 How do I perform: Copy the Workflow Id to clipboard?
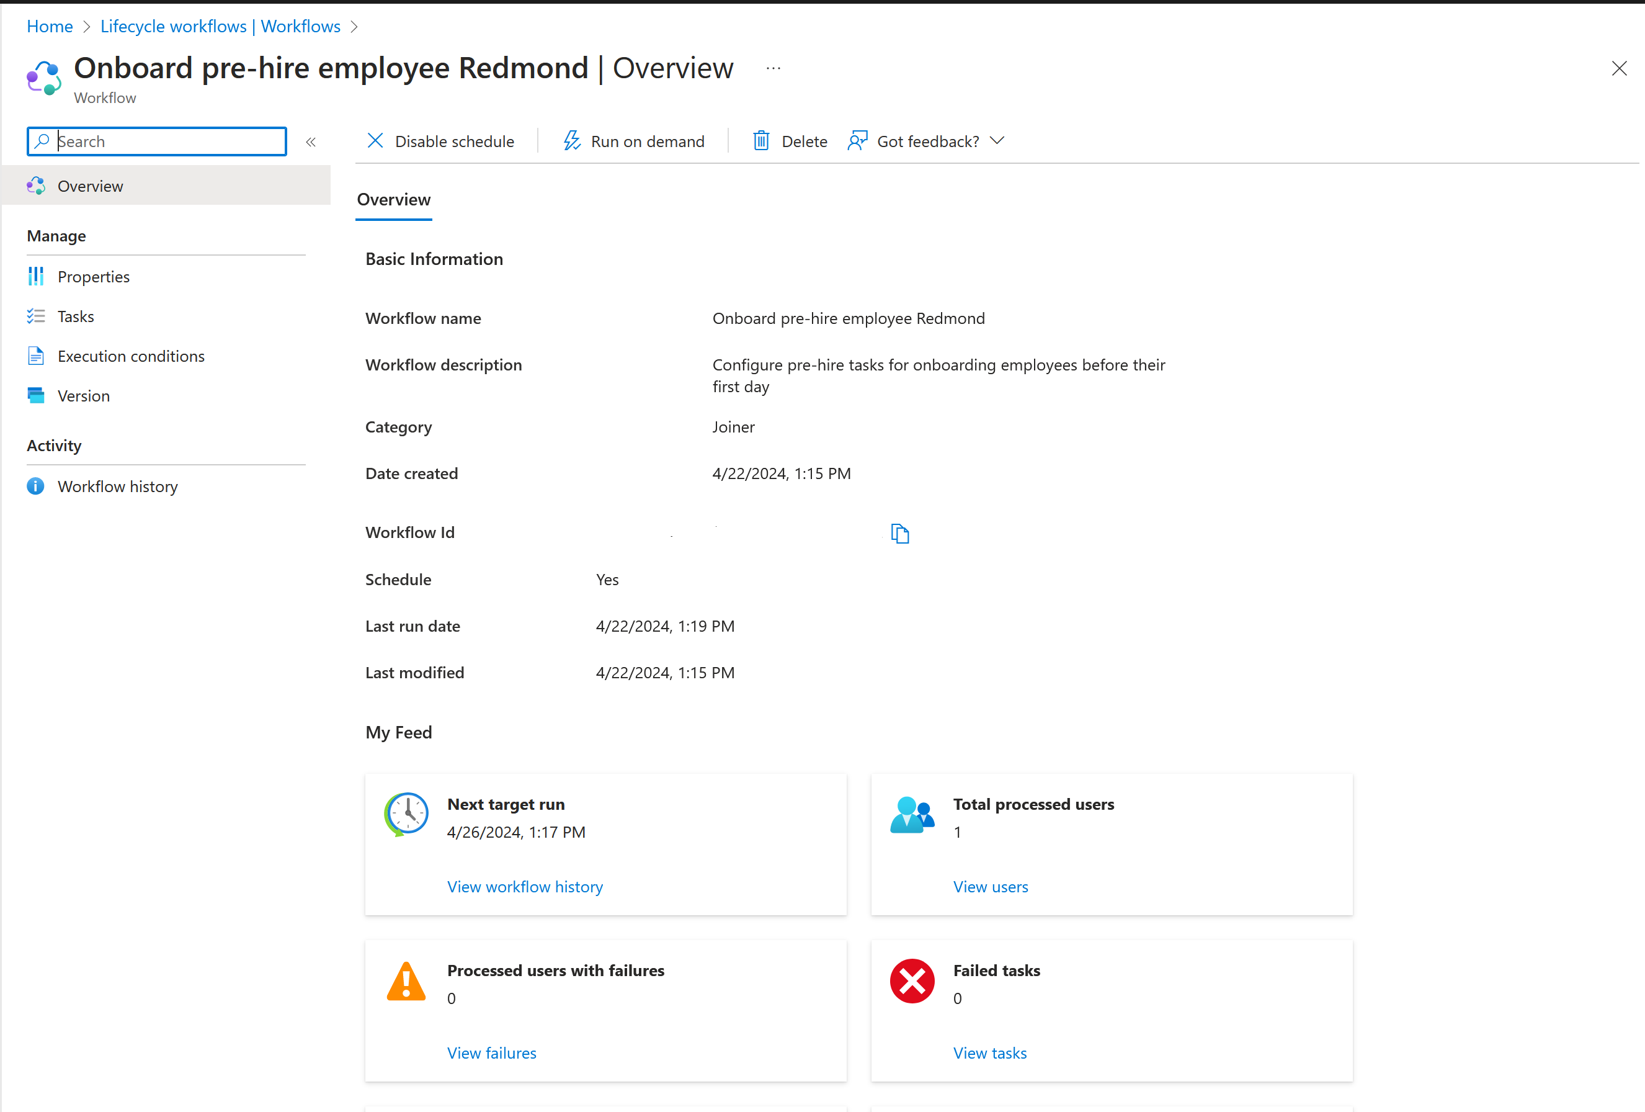[x=899, y=533]
